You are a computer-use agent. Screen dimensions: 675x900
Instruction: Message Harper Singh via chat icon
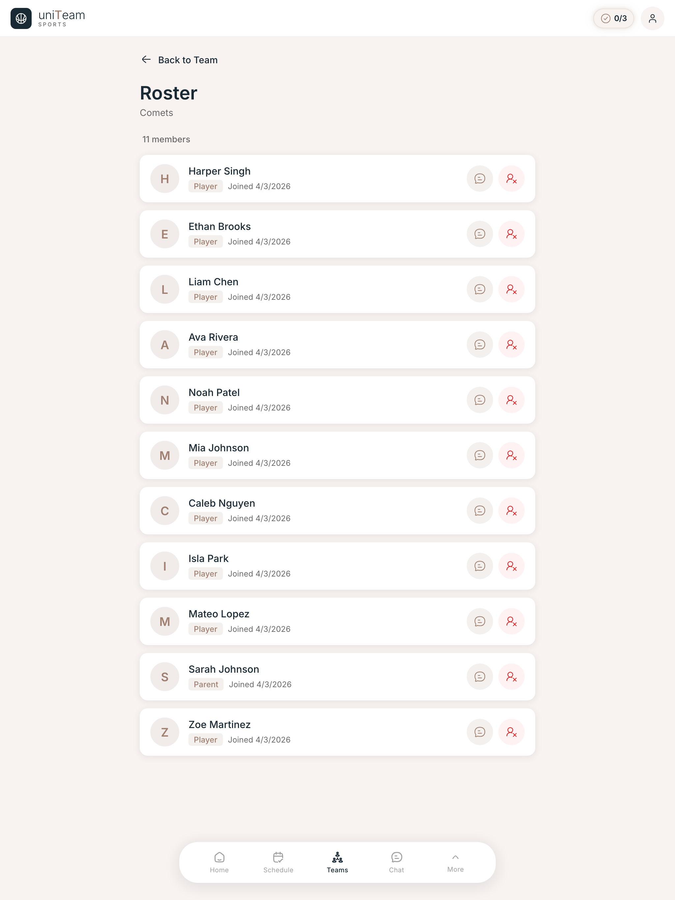point(480,179)
